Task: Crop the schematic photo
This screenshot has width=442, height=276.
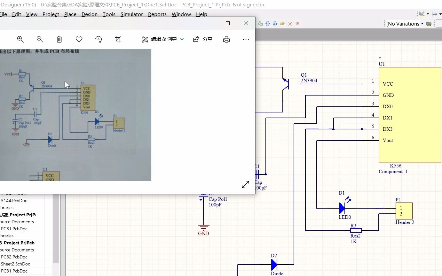Action: click(118, 39)
